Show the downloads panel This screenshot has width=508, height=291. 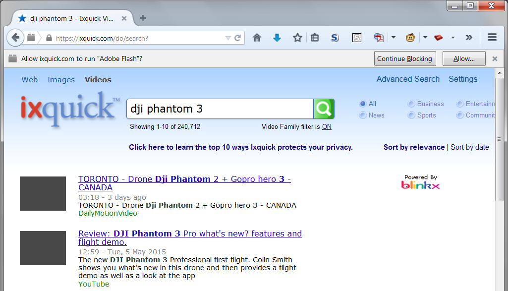coord(277,38)
